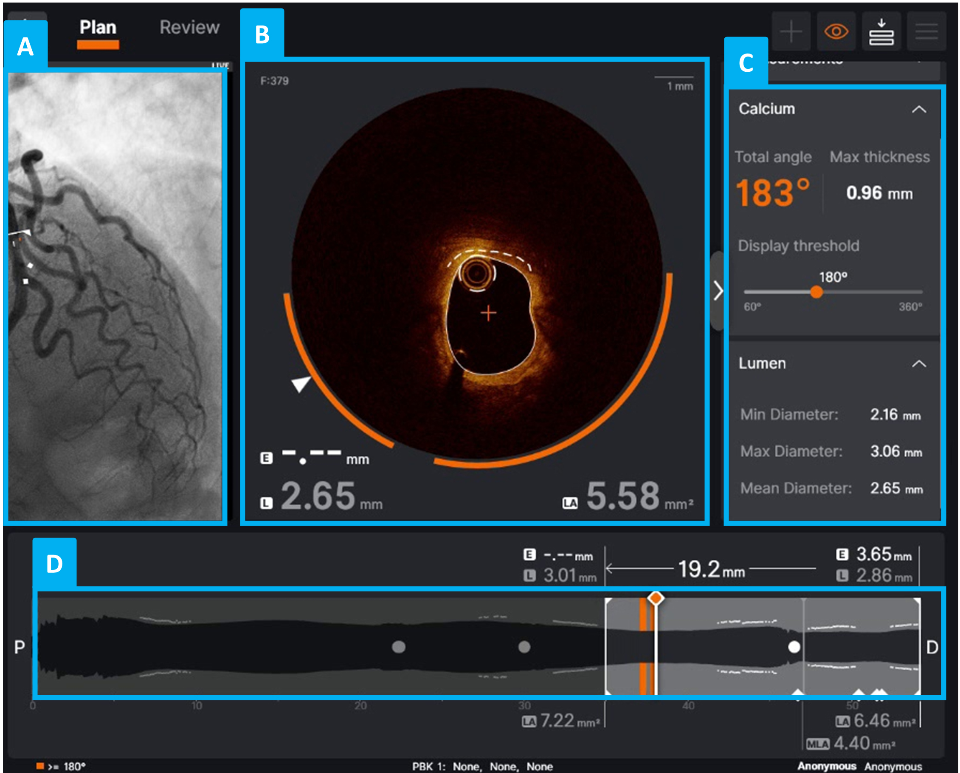This screenshot has width=960, height=773.
Task: Click the 19.2 mm length measurement label
Action: pyautogui.click(x=711, y=569)
